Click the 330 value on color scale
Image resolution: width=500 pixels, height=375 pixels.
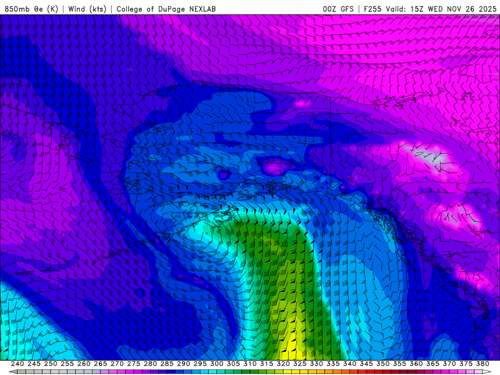point(316,364)
